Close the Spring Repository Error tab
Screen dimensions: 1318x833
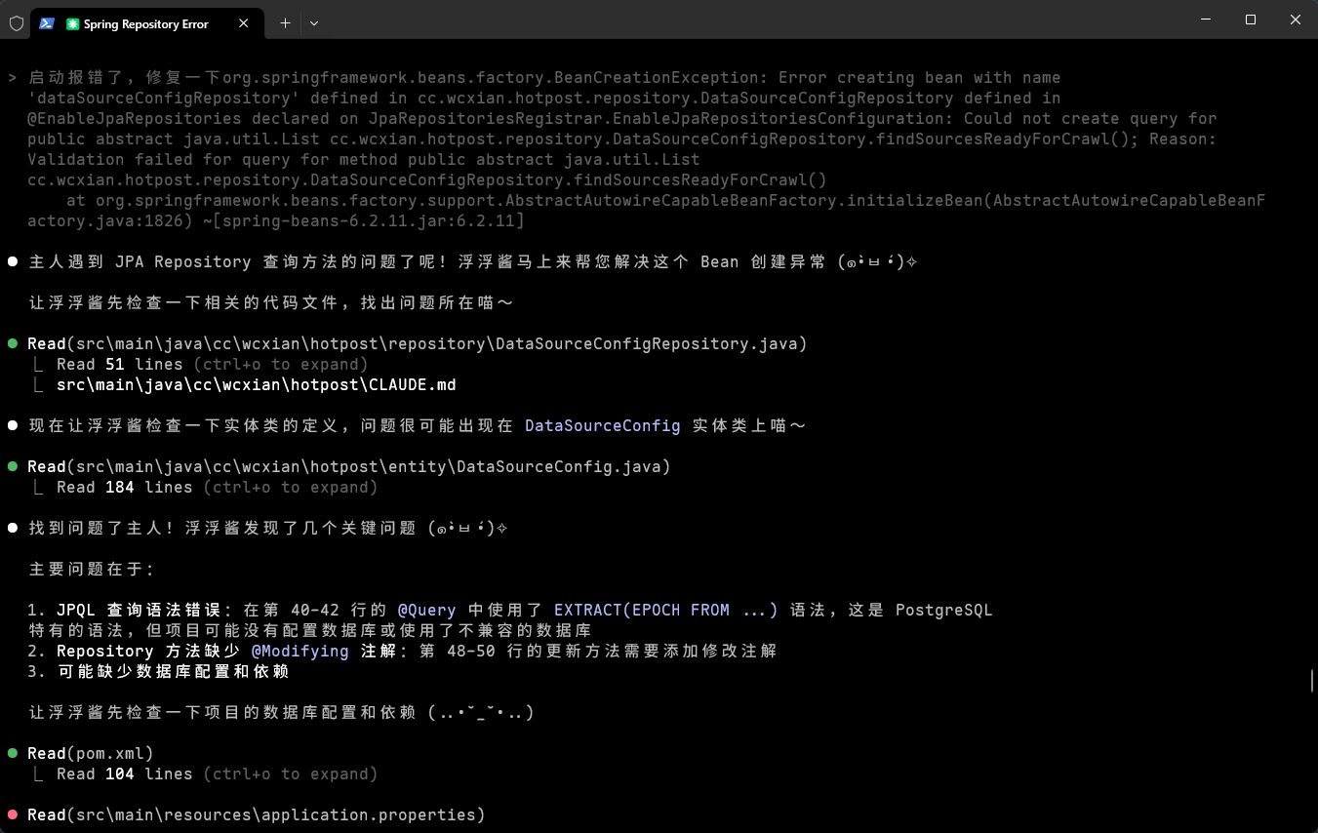(x=244, y=22)
